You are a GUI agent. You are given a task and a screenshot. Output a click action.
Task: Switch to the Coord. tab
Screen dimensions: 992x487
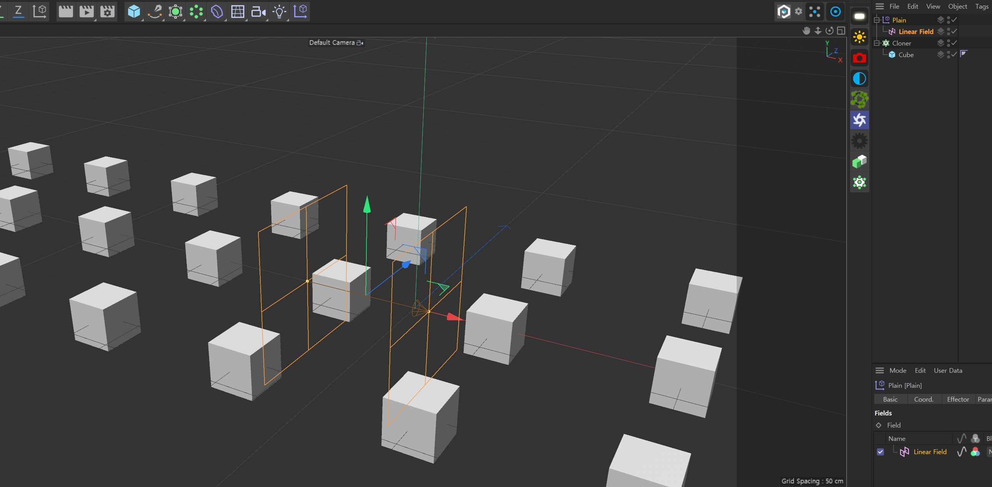pos(924,399)
